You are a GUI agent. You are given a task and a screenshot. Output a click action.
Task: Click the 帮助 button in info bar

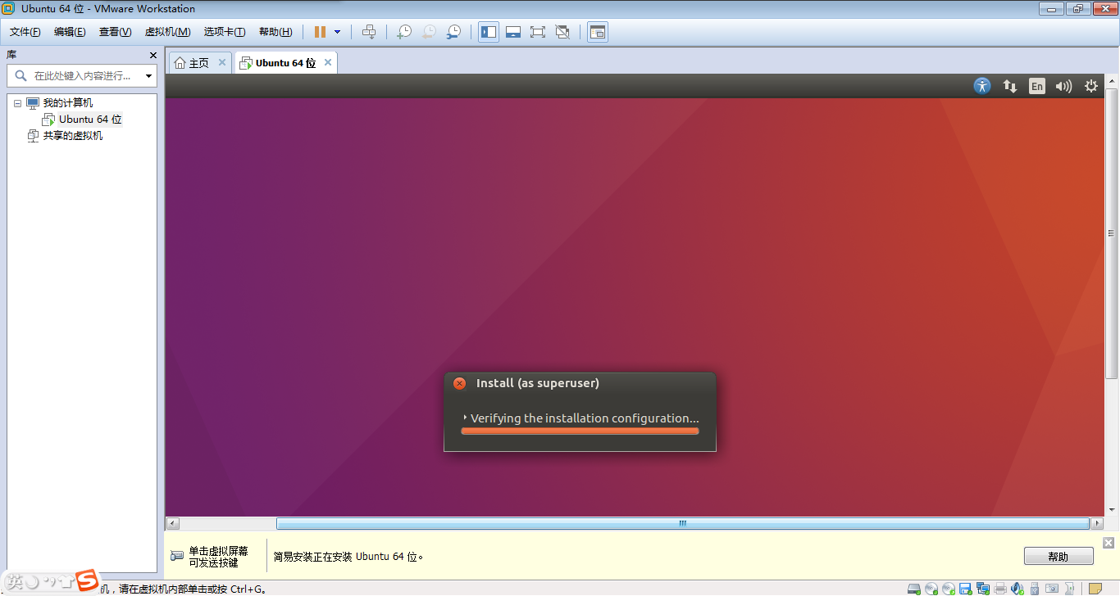point(1059,557)
